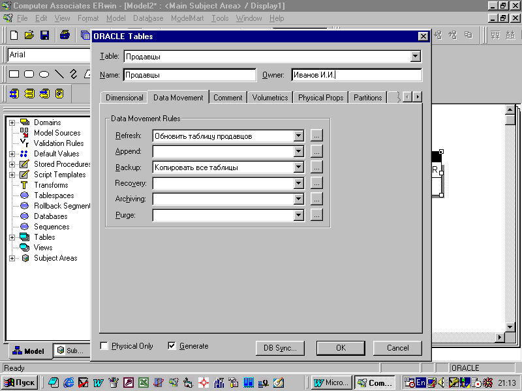
Task: Open the Backup rule dropdown
Action: tap(299, 167)
